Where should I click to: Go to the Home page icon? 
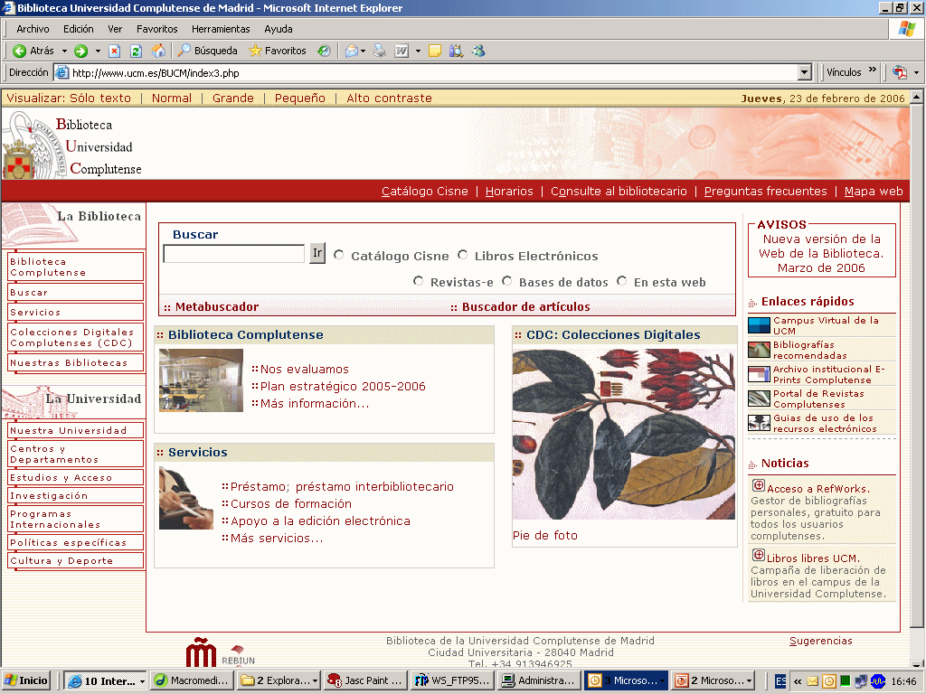coord(158,52)
